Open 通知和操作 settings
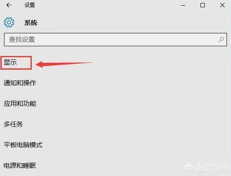Screen dimensions: 231x176 pos(20,83)
